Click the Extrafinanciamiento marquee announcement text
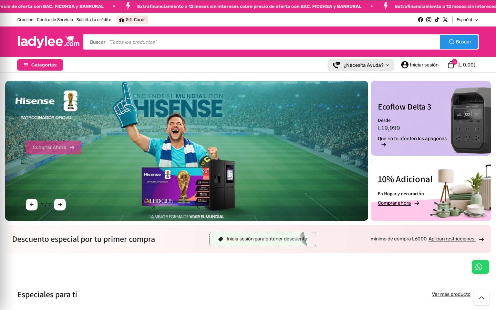 (x=249, y=6)
